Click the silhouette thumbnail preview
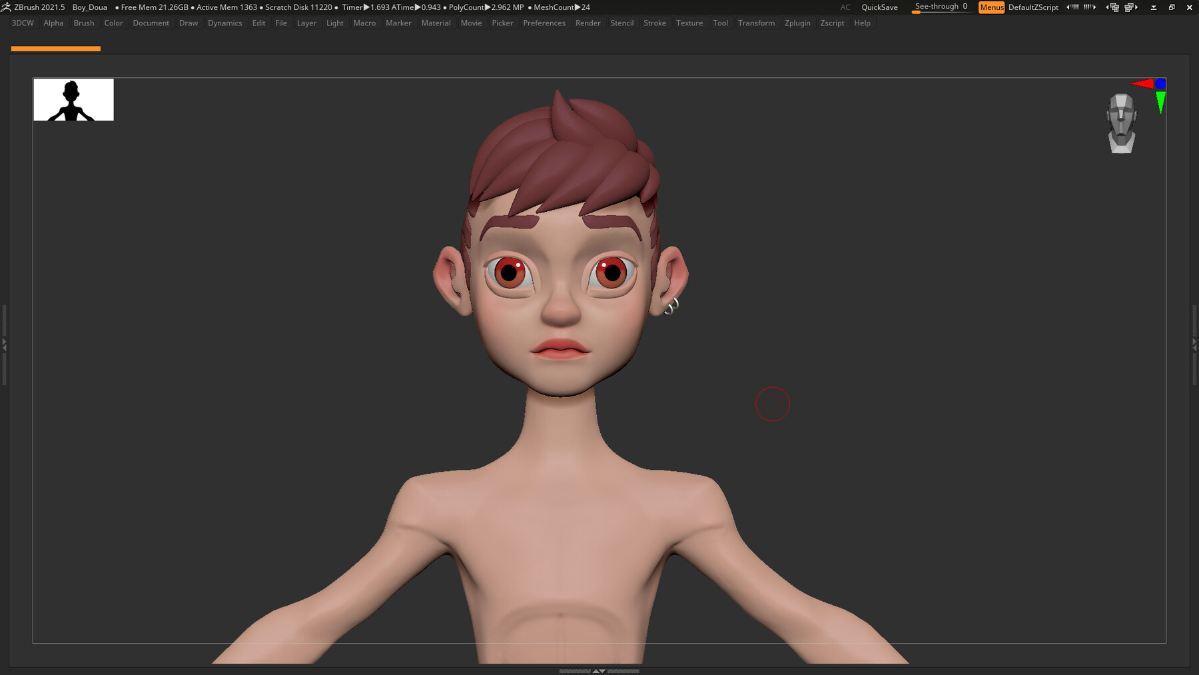Viewport: 1199px width, 675px height. pos(74,100)
